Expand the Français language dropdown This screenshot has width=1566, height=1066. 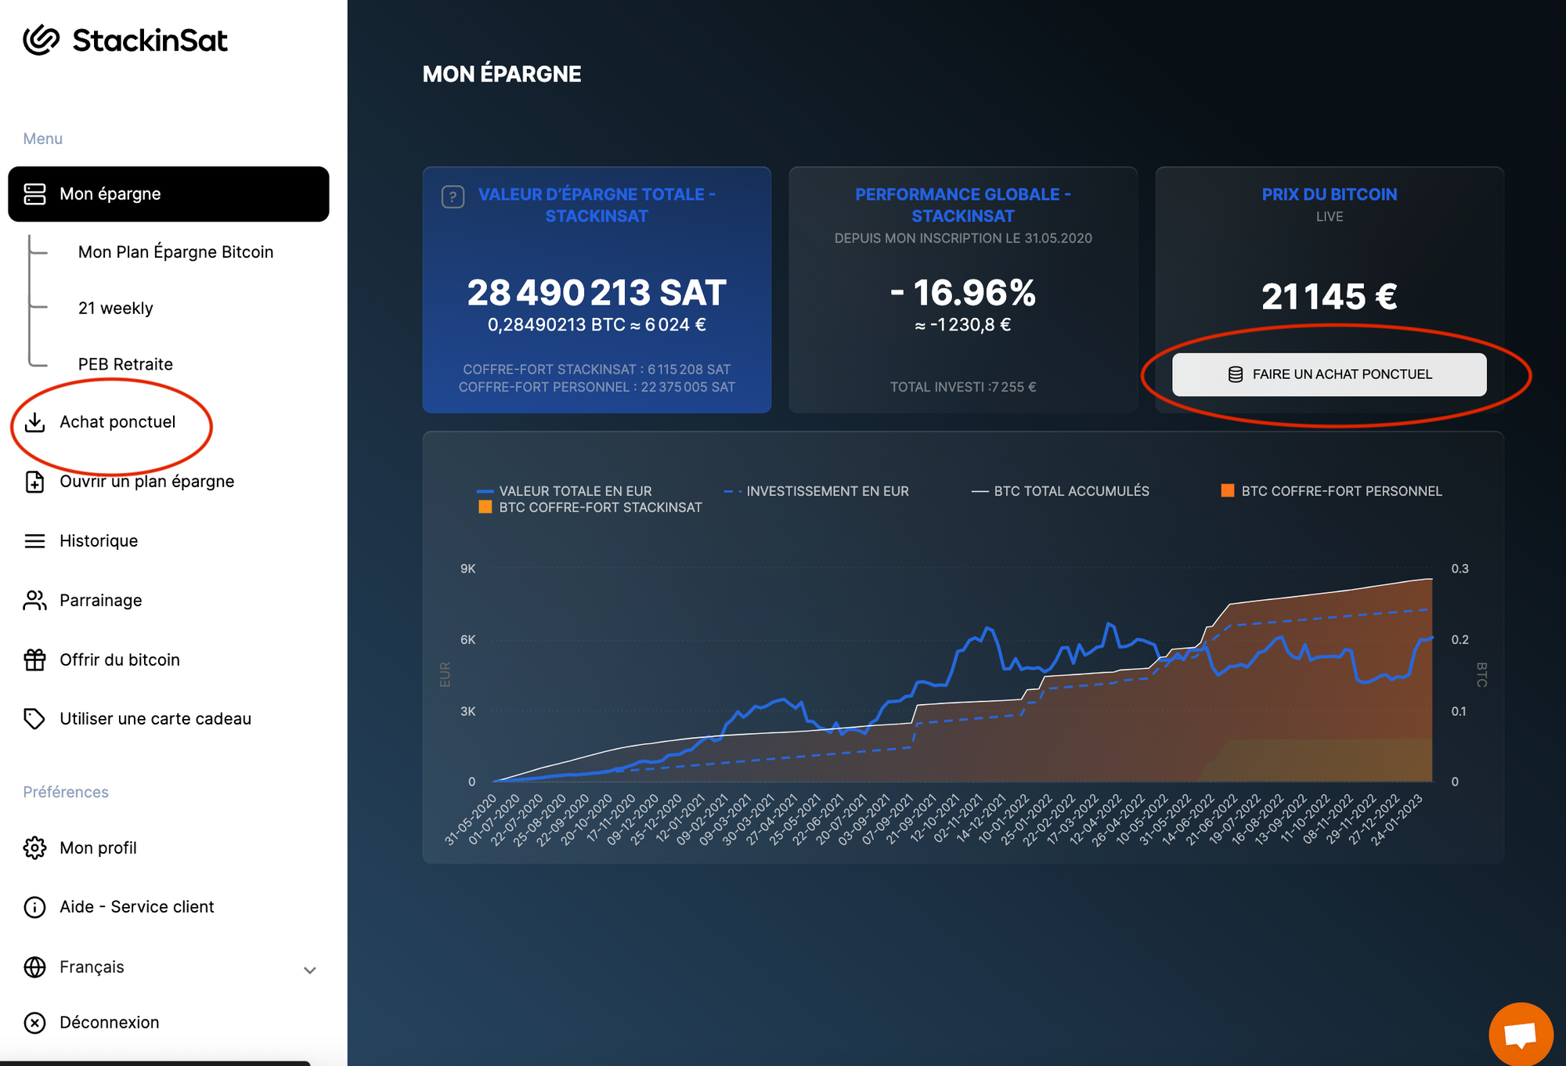[168, 967]
